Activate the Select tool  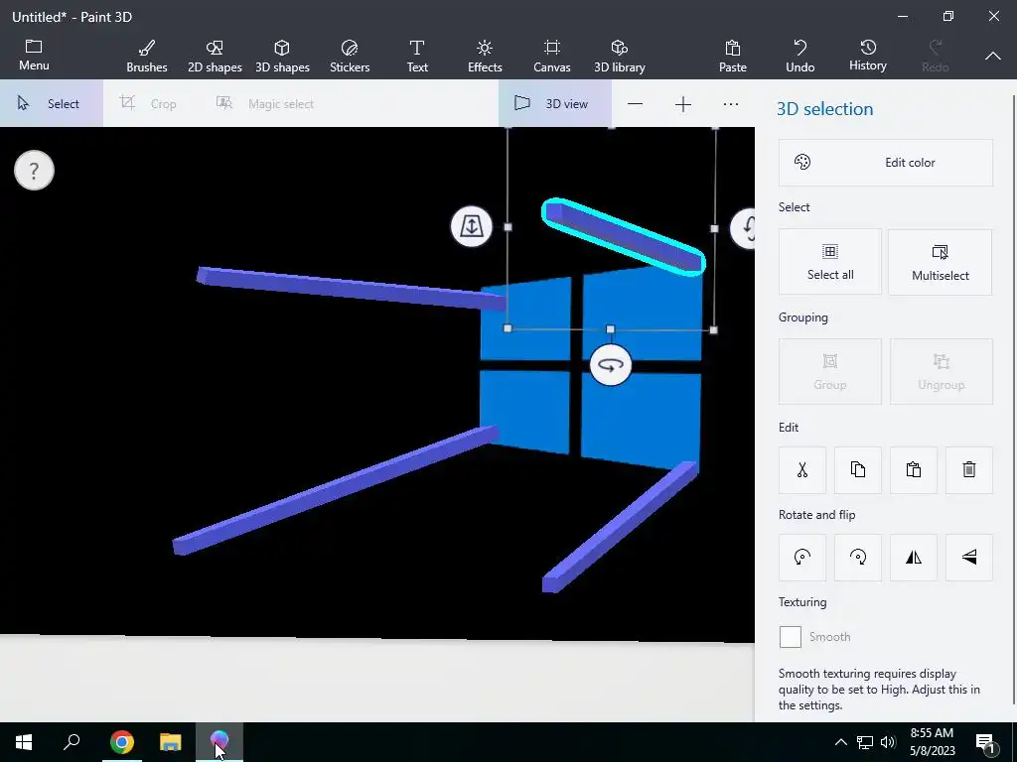click(52, 103)
